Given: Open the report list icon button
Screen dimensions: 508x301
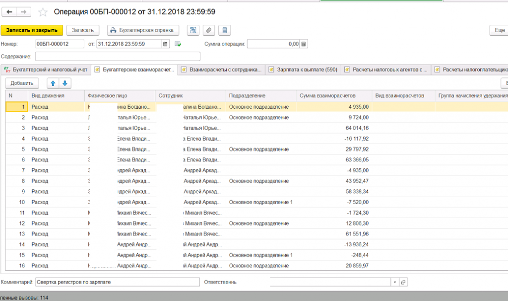Looking at the screenshot, I should point(225,30).
